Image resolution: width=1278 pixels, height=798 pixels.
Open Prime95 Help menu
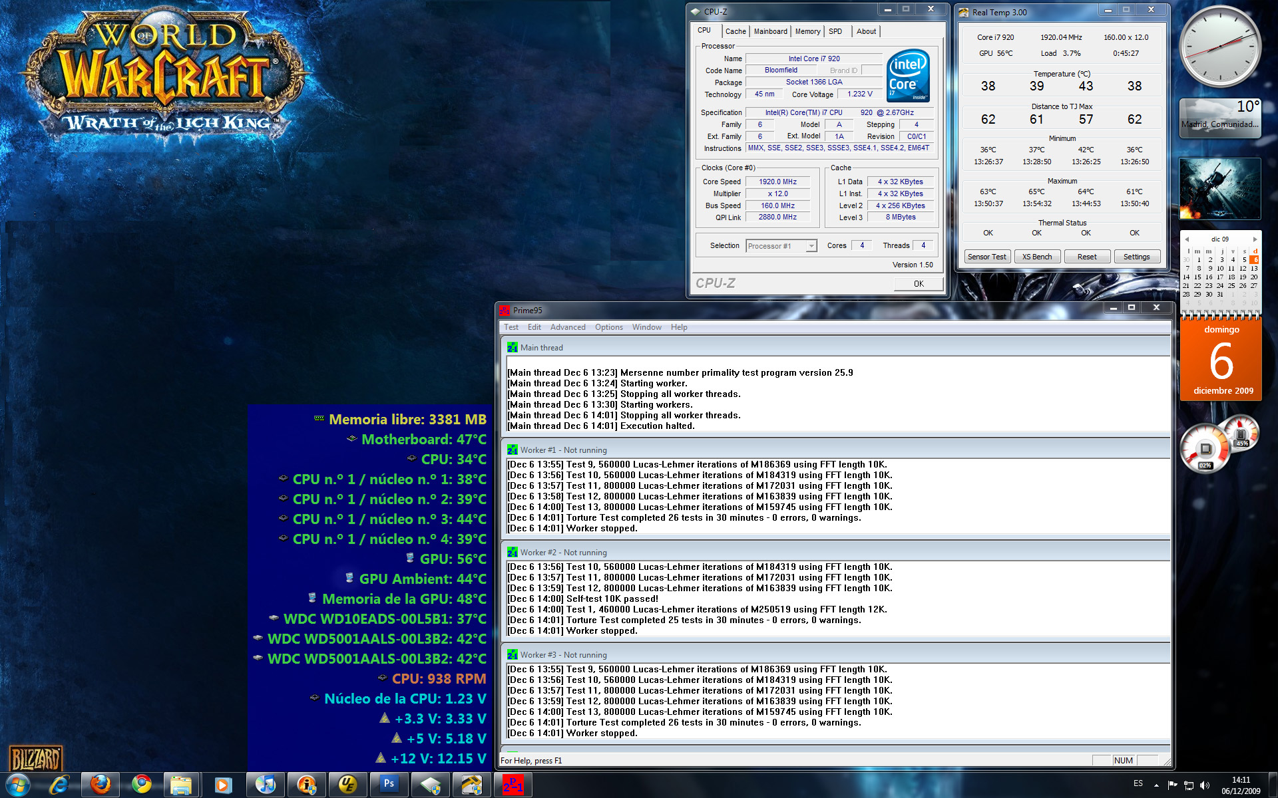679,327
